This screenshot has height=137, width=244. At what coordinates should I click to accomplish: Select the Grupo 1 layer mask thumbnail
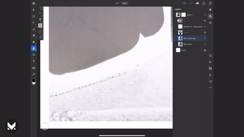[x=183, y=15]
